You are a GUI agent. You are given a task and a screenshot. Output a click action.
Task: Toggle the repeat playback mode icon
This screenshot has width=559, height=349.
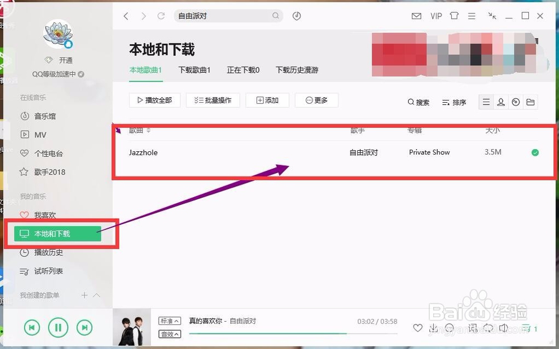[489, 328]
